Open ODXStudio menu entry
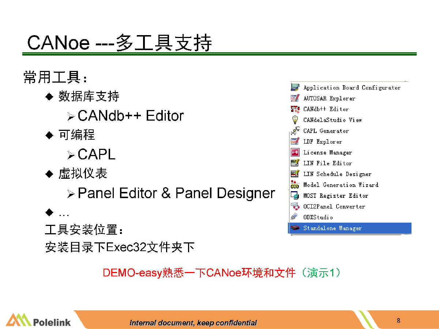 pos(318,217)
